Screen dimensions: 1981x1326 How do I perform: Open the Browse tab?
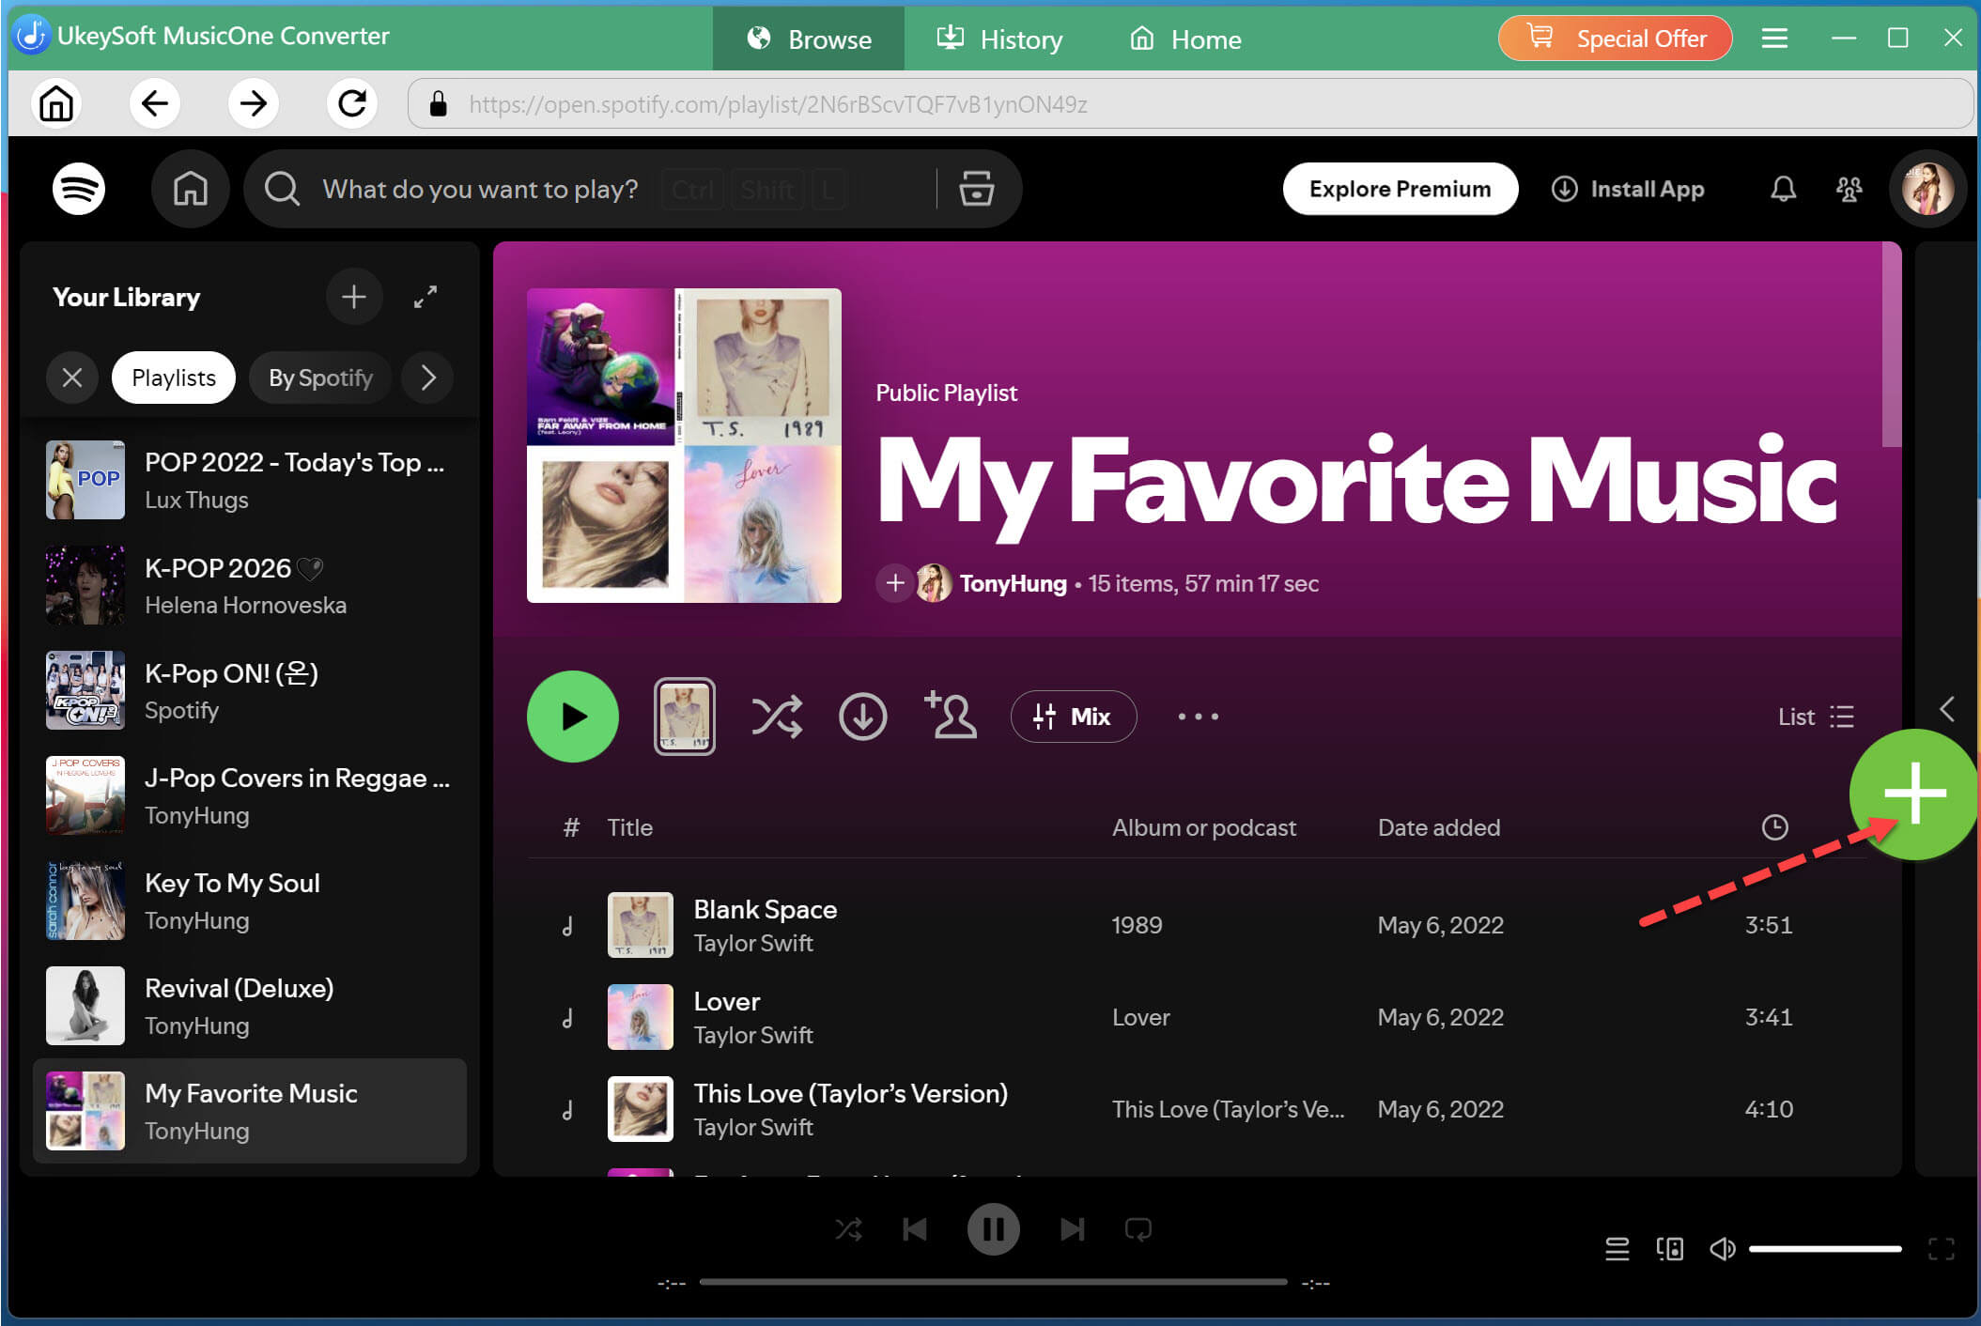809,39
